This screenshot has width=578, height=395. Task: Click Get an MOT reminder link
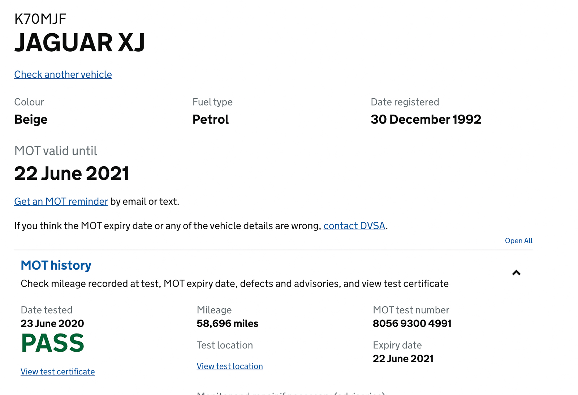61,201
